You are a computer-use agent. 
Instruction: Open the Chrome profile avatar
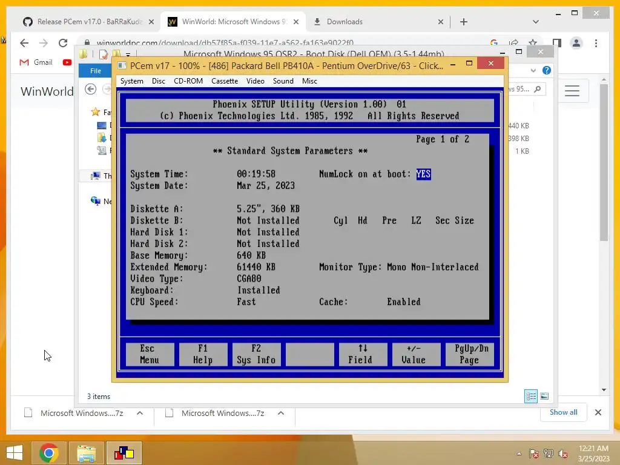[576, 43]
